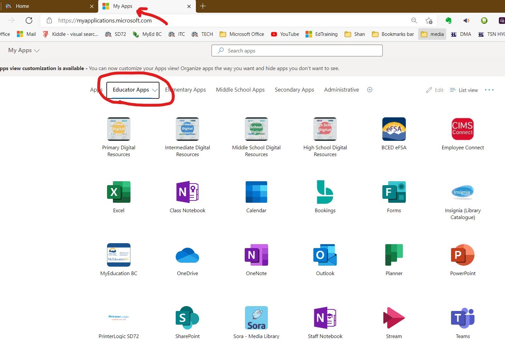Open Microsoft Teams app
Image resolution: width=505 pixels, height=339 pixels.
click(463, 318)
